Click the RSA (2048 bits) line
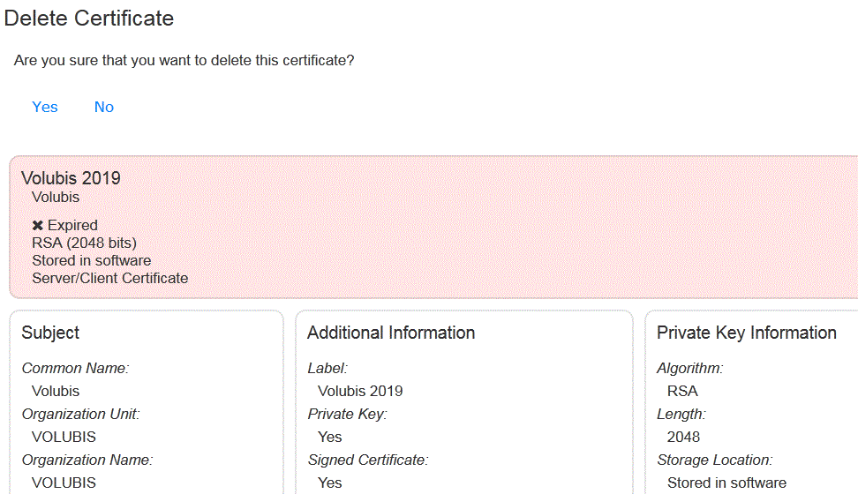Image resolution: width=858 pixels, height=494 pixels. point(84,243)
